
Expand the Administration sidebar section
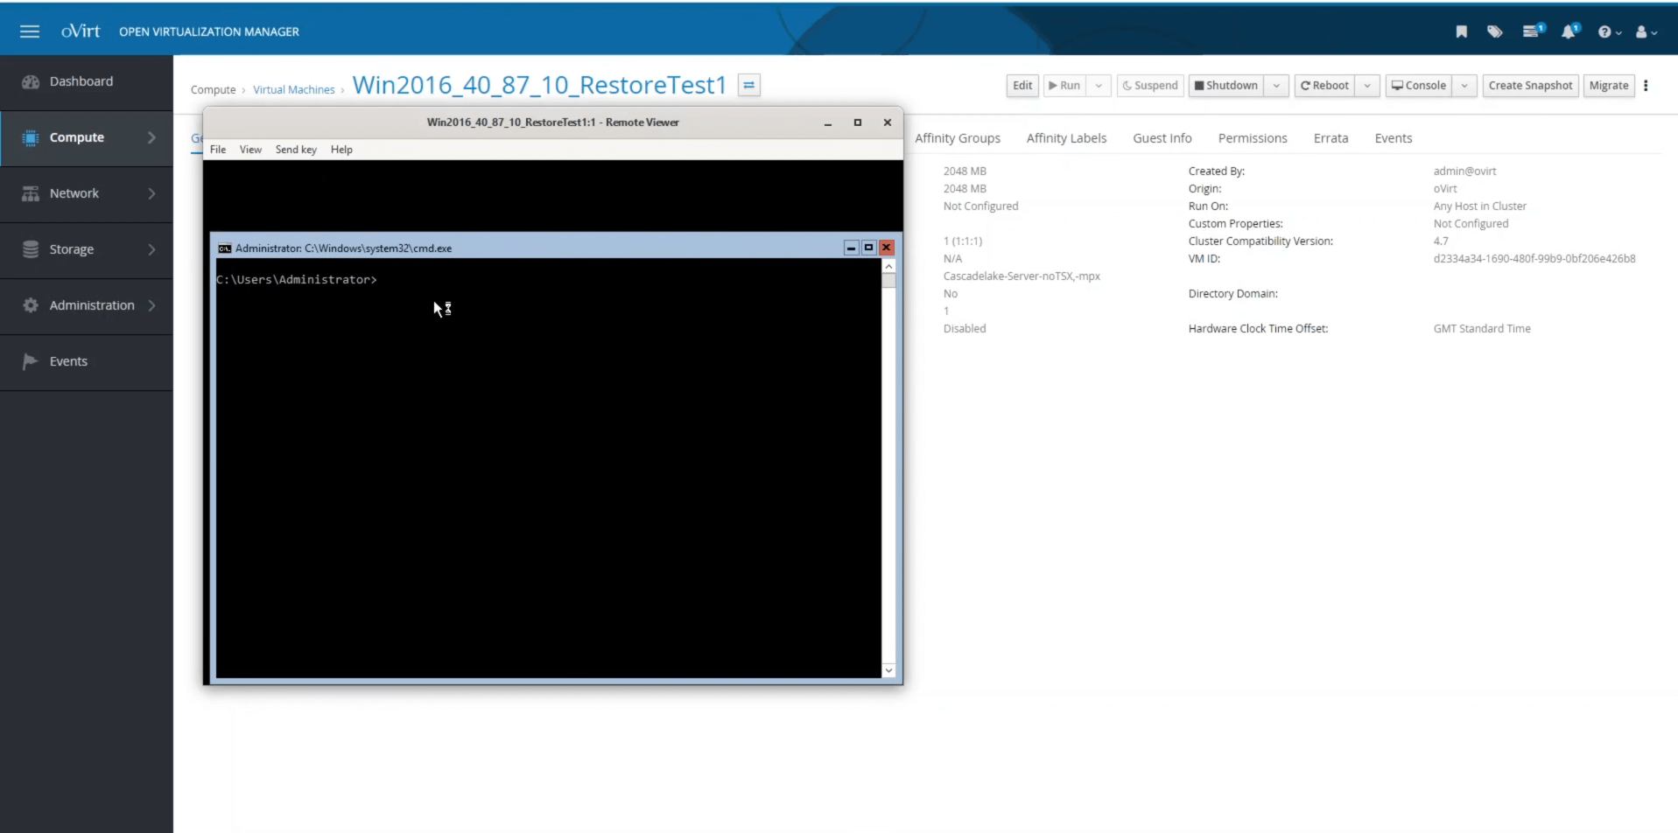click(x=87, y=305)
